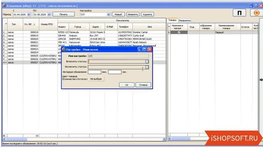The height and width of the screenshot is (147, 263).
Task: Click the Печать button
Action: click(x=64, y=14)
